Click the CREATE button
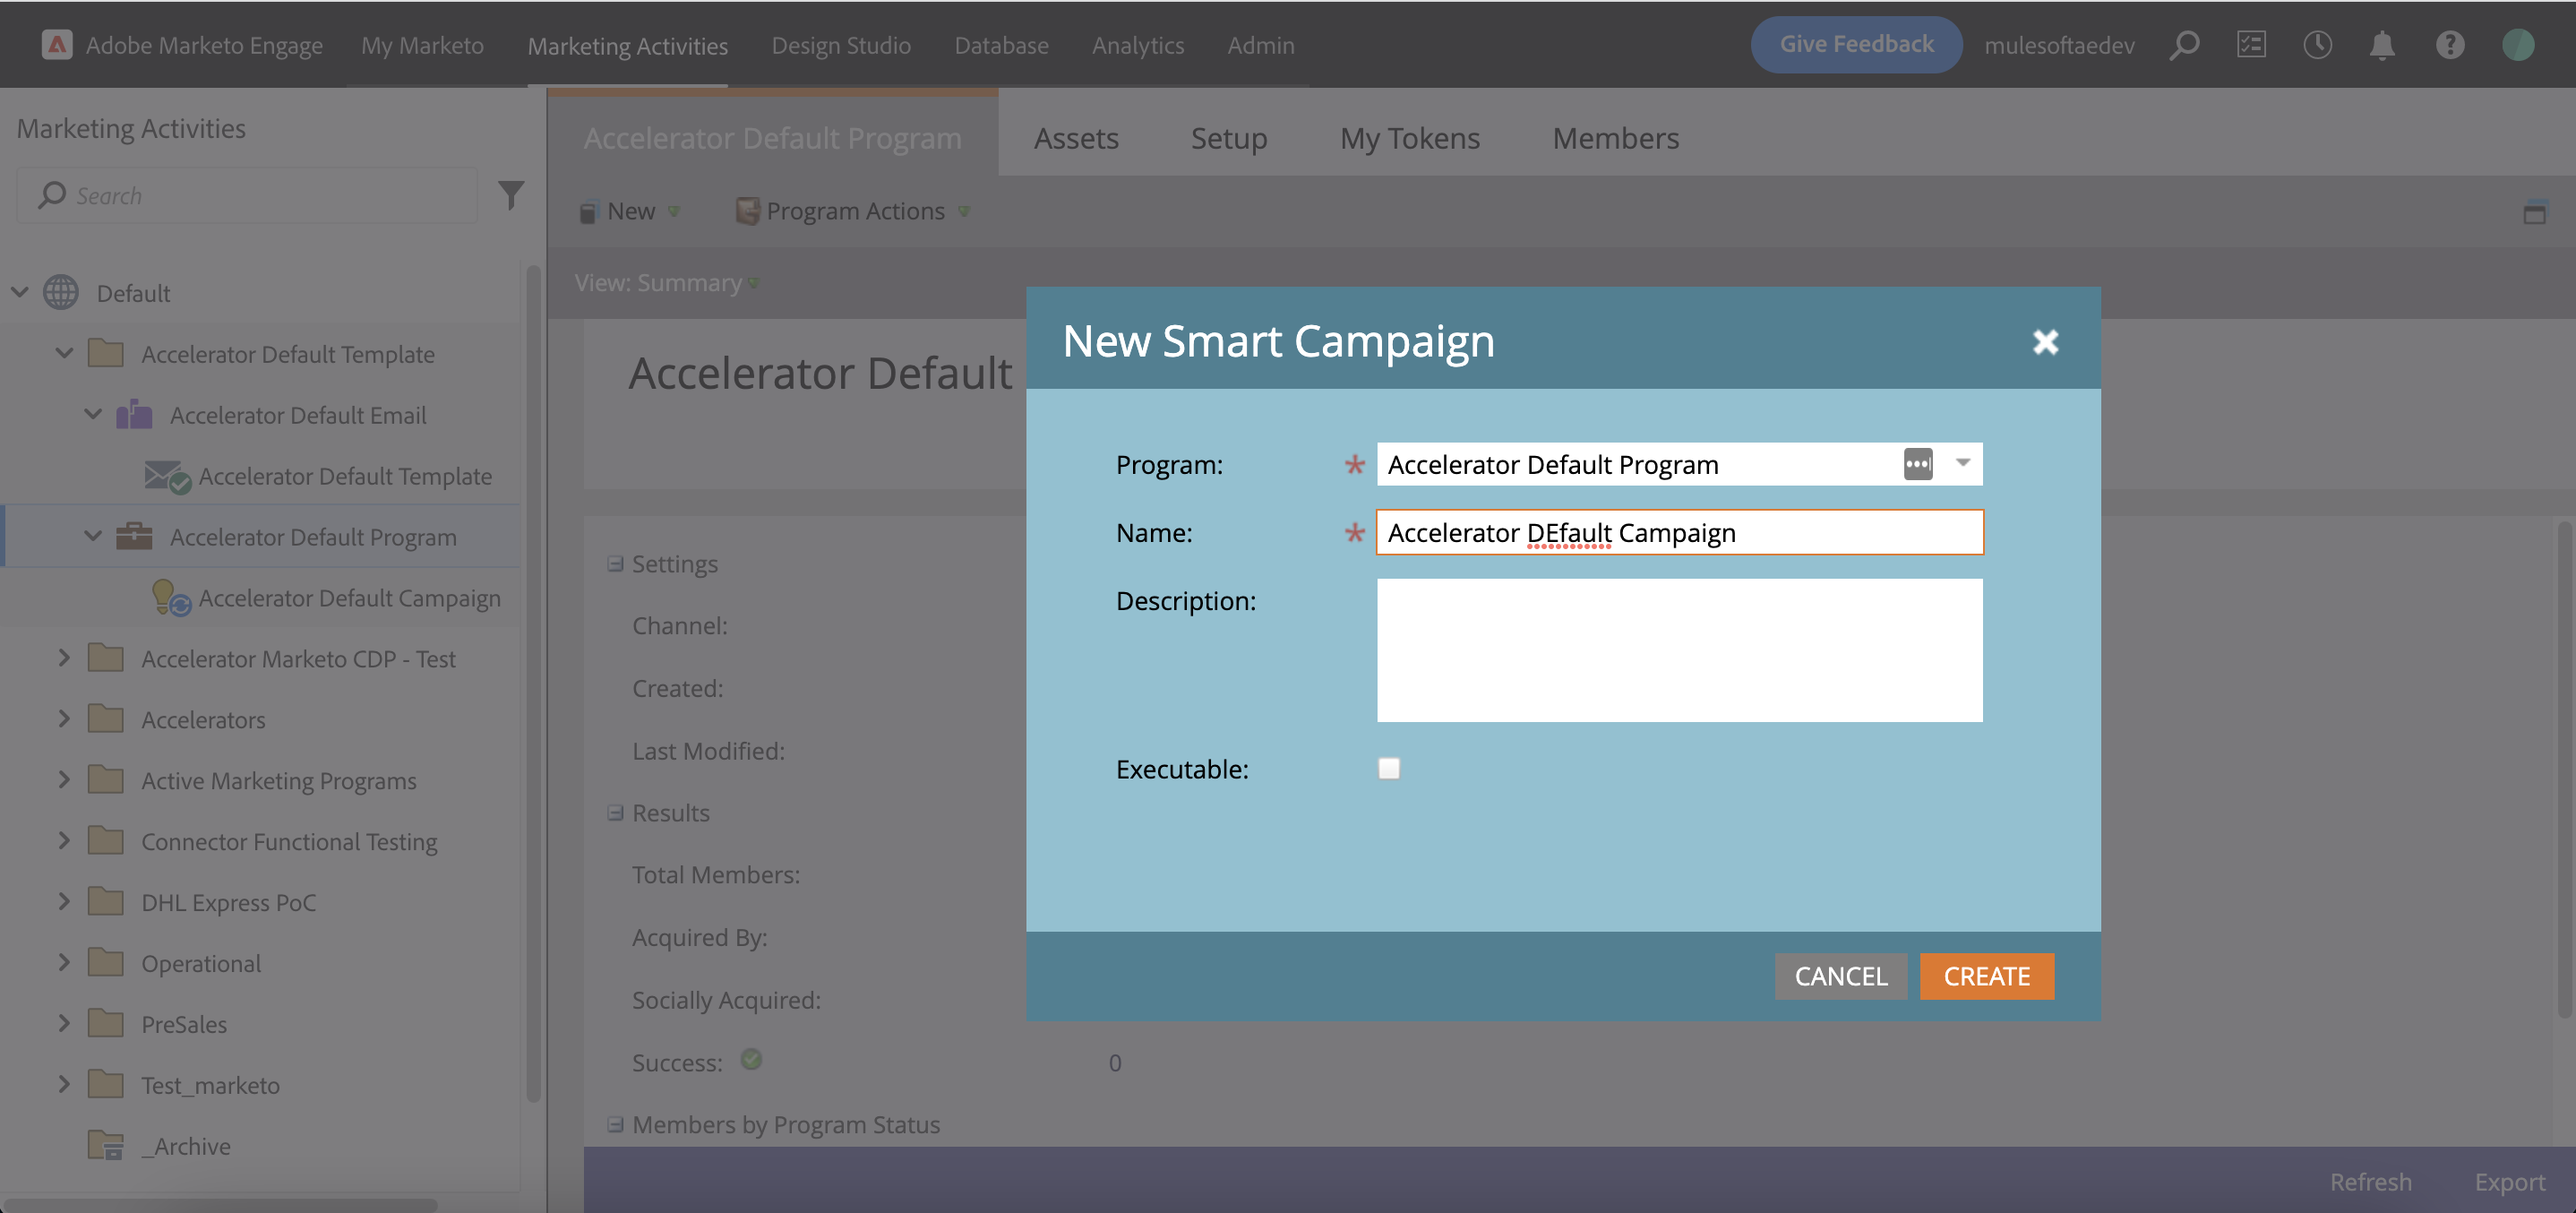 (x=1986, y=976)
